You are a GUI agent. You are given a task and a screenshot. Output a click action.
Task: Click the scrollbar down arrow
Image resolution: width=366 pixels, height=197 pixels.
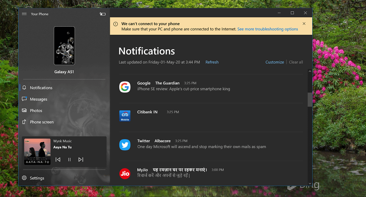[310, 183]
